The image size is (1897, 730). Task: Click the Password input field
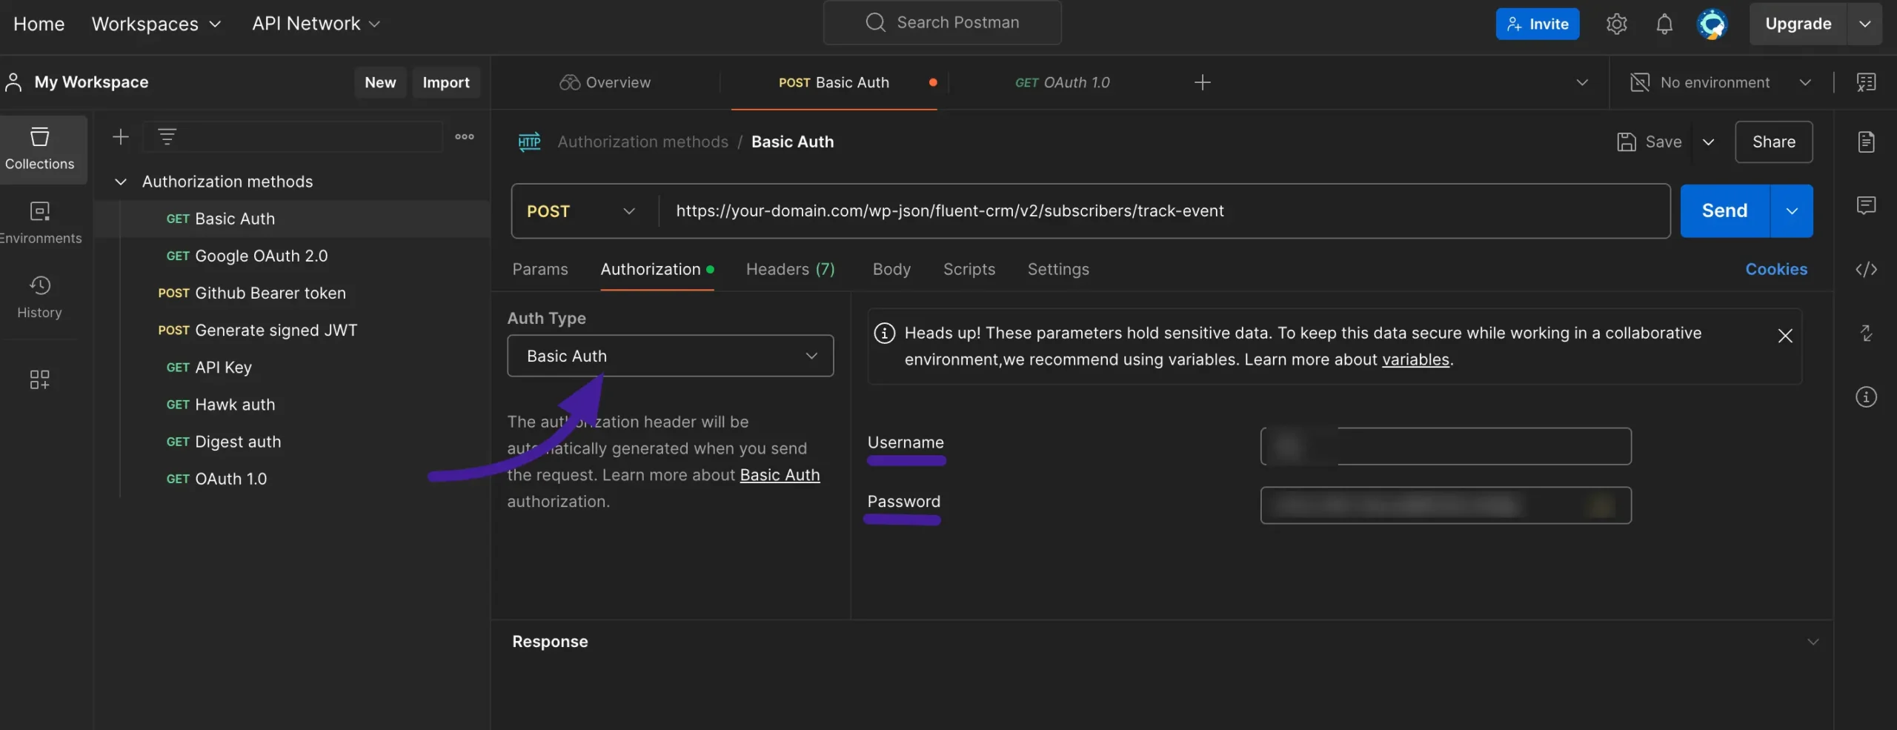click(1446, 505)
